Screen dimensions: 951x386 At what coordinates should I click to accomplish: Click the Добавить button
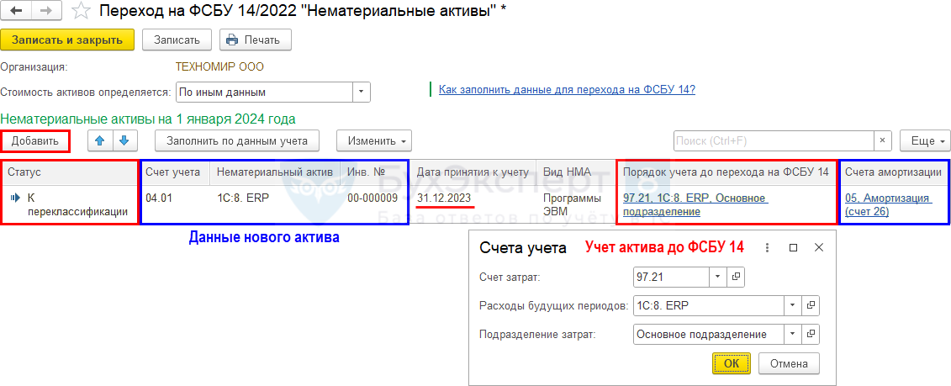(35, 141)
